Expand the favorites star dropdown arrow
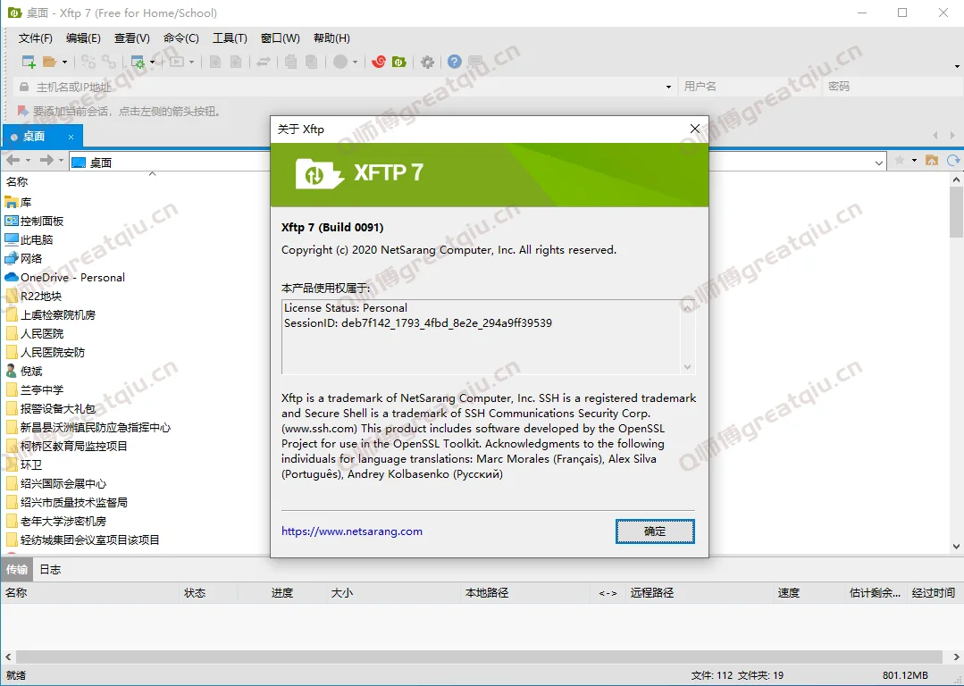The image size is (964, 686). click(x=914, y=161)
